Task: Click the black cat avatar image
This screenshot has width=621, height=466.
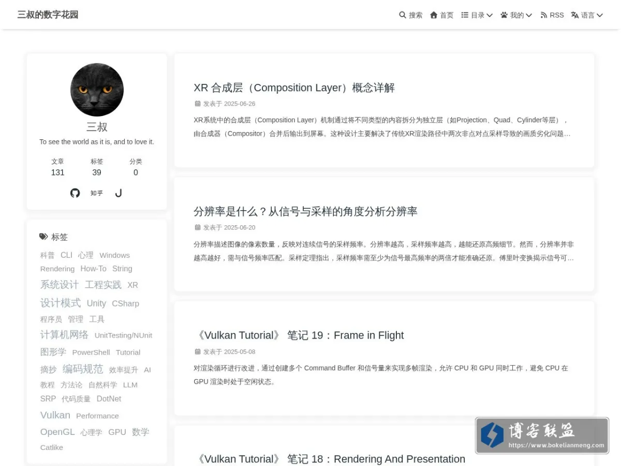Action: pos(97,90)
